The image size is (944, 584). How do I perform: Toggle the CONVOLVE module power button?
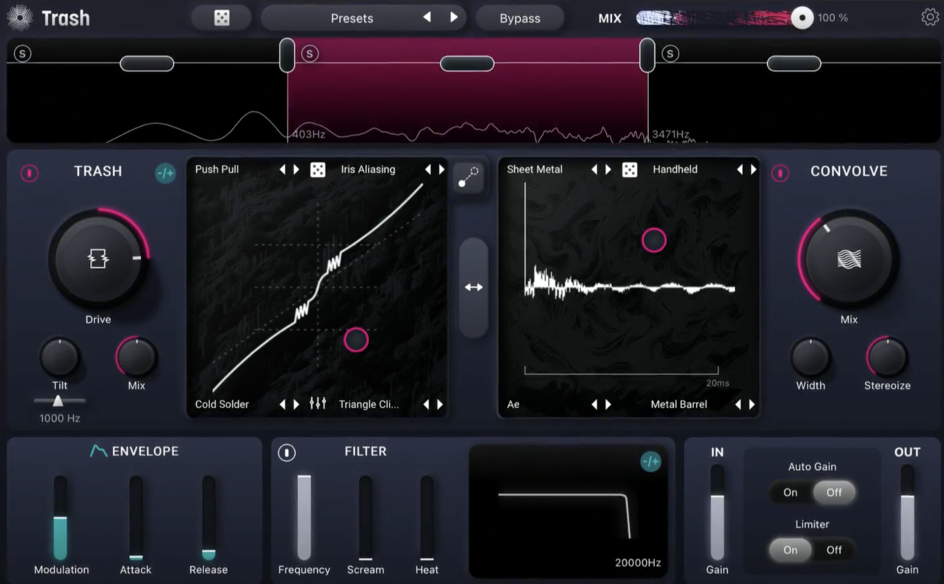click(x=780, y=173)
